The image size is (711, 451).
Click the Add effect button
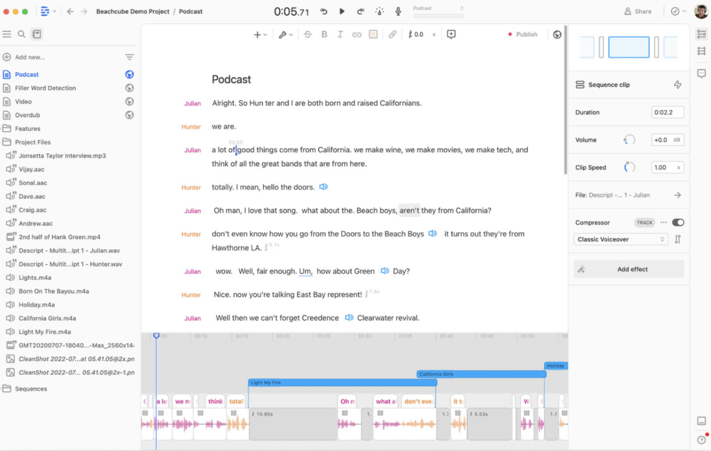pos(628,267)
